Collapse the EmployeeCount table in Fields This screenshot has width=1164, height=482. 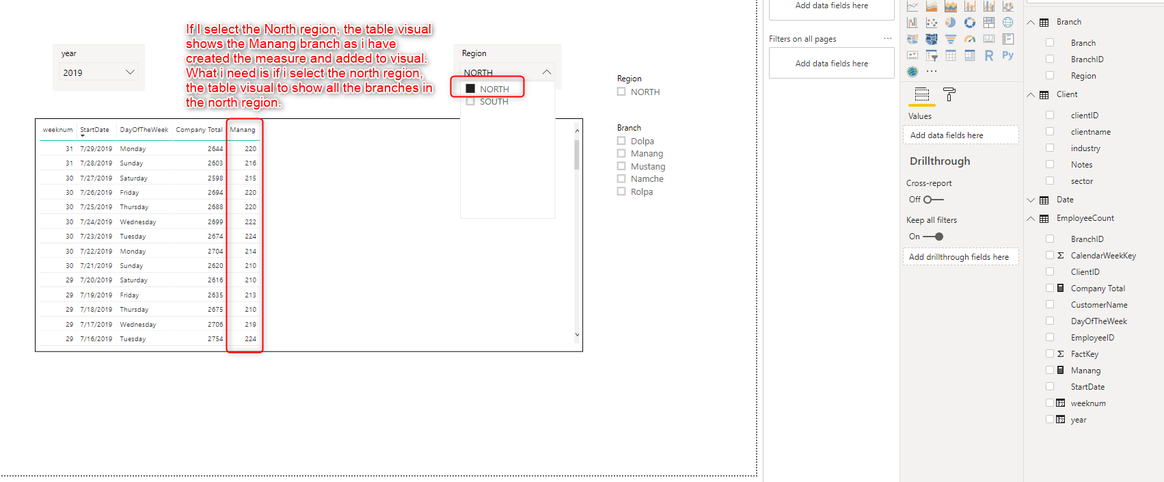(x=1031, y=219)
